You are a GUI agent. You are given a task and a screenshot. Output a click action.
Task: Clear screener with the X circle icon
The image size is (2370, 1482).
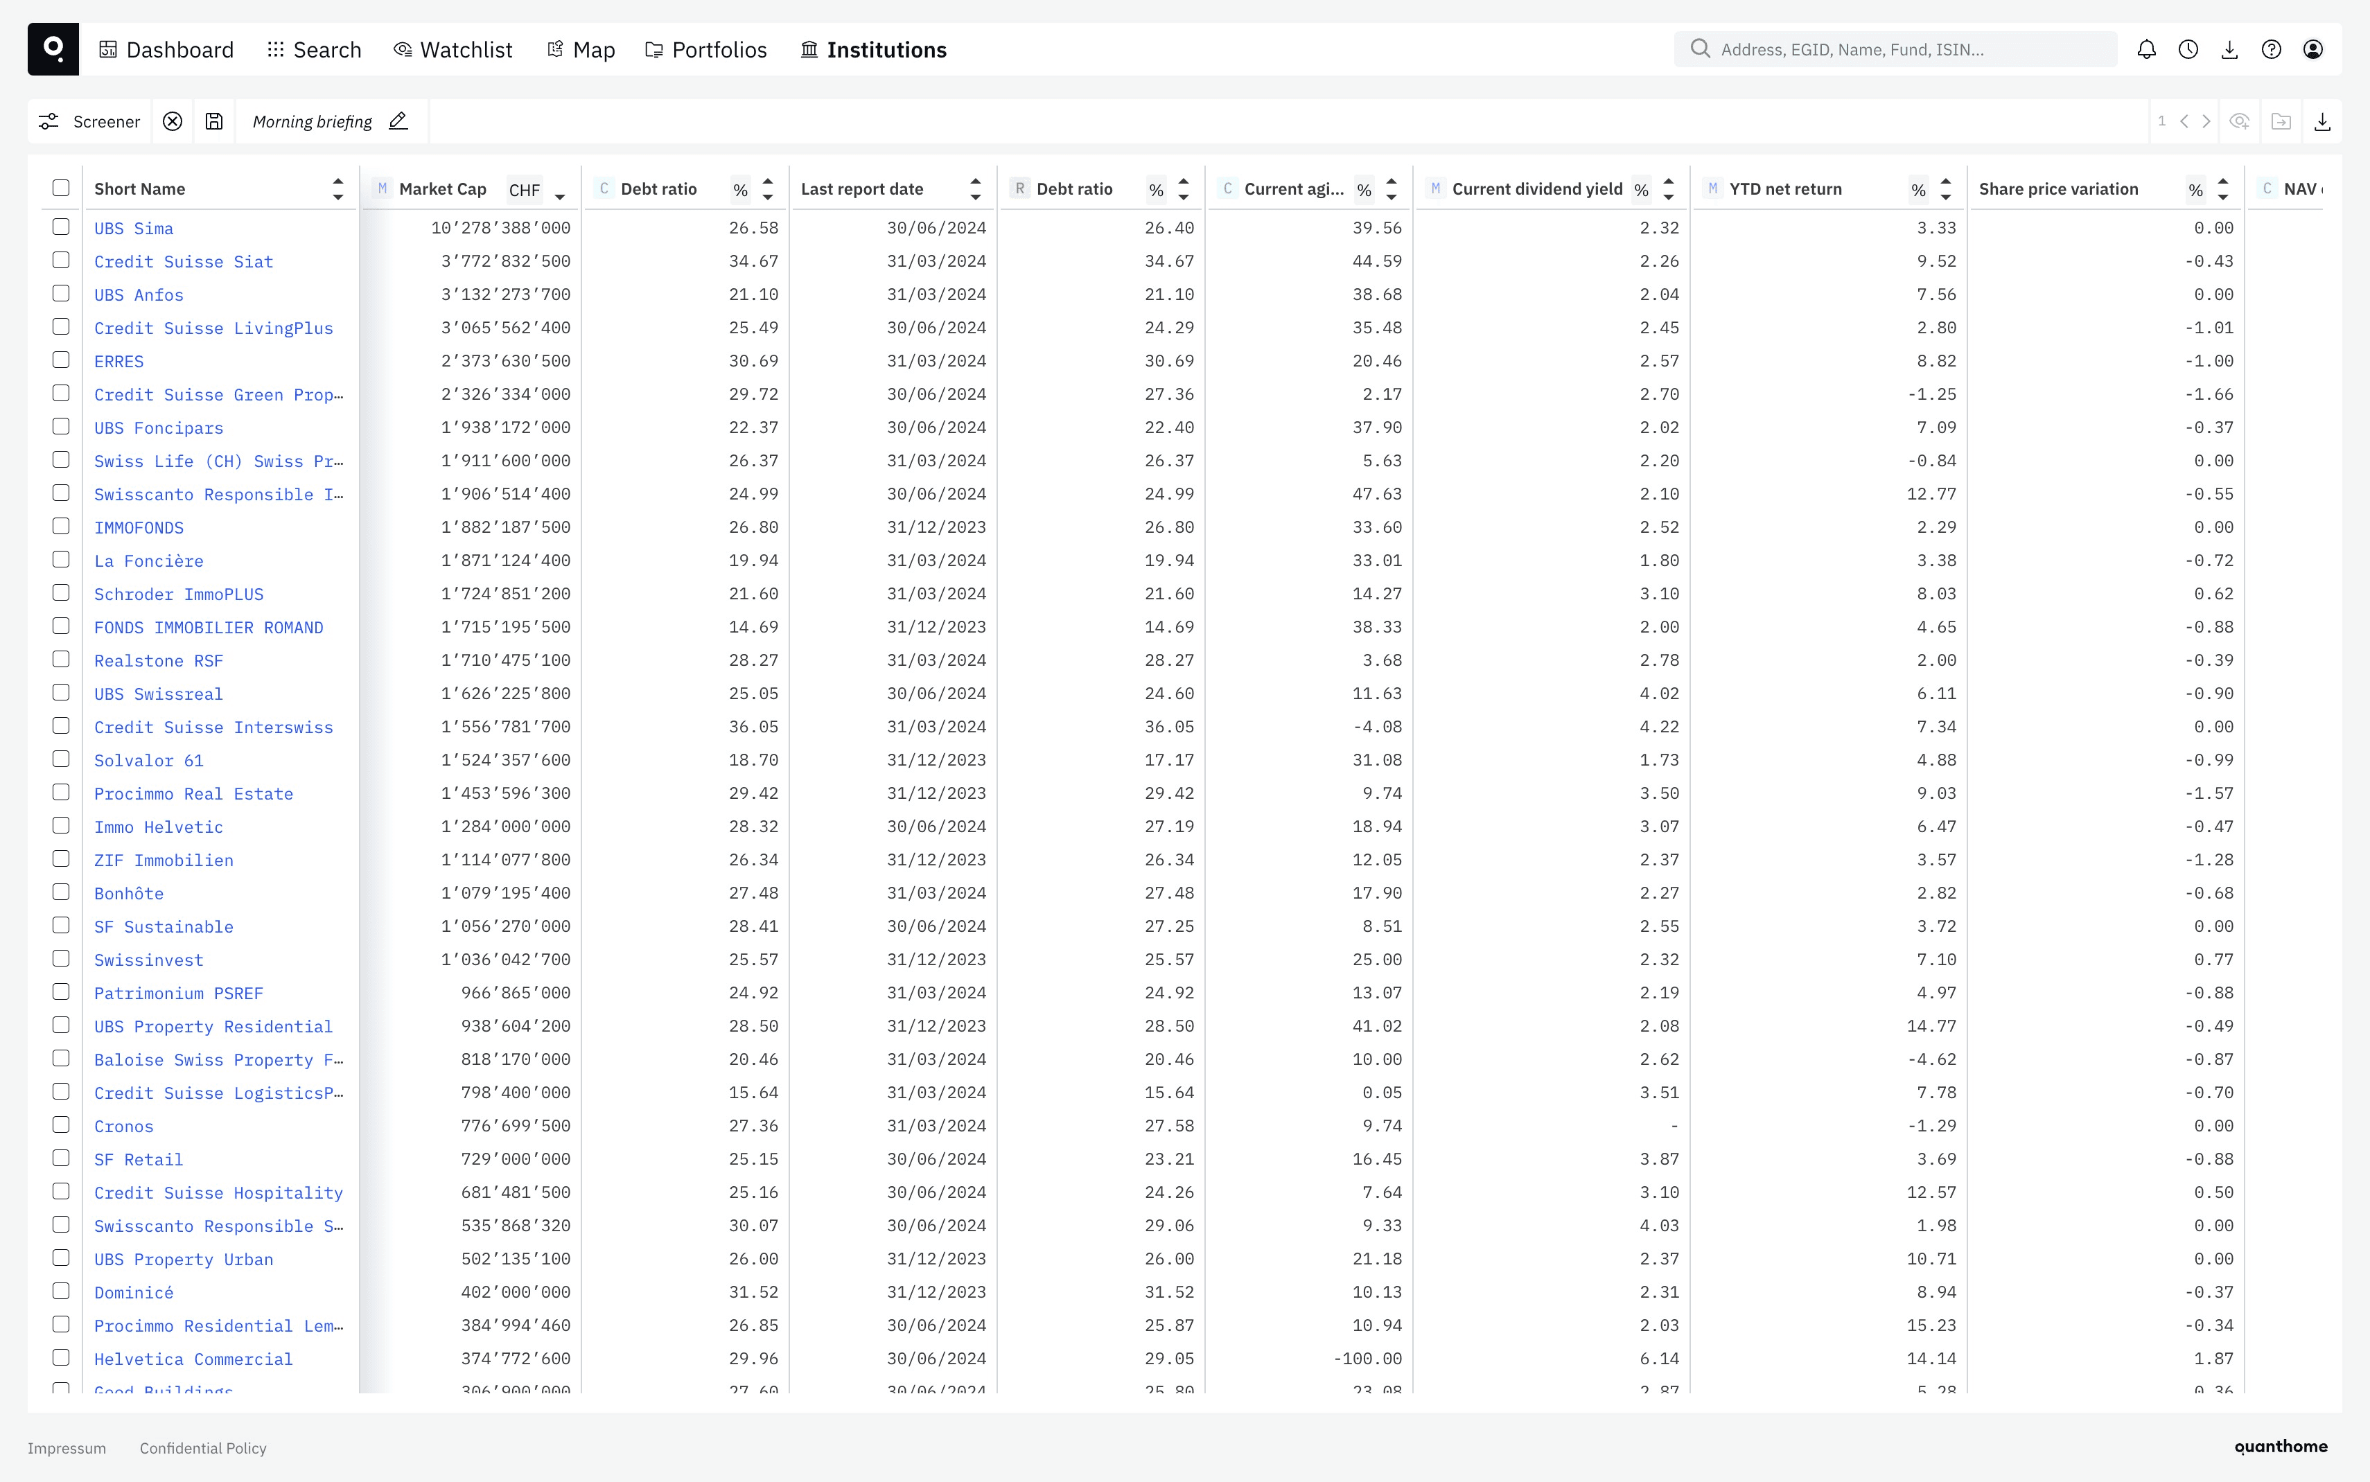[173, 121]
